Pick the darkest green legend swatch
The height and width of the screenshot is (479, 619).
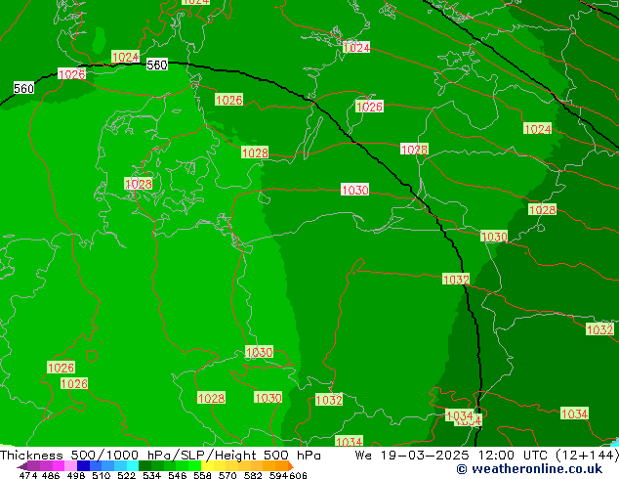pyautogui.click(x=144, y=465)
